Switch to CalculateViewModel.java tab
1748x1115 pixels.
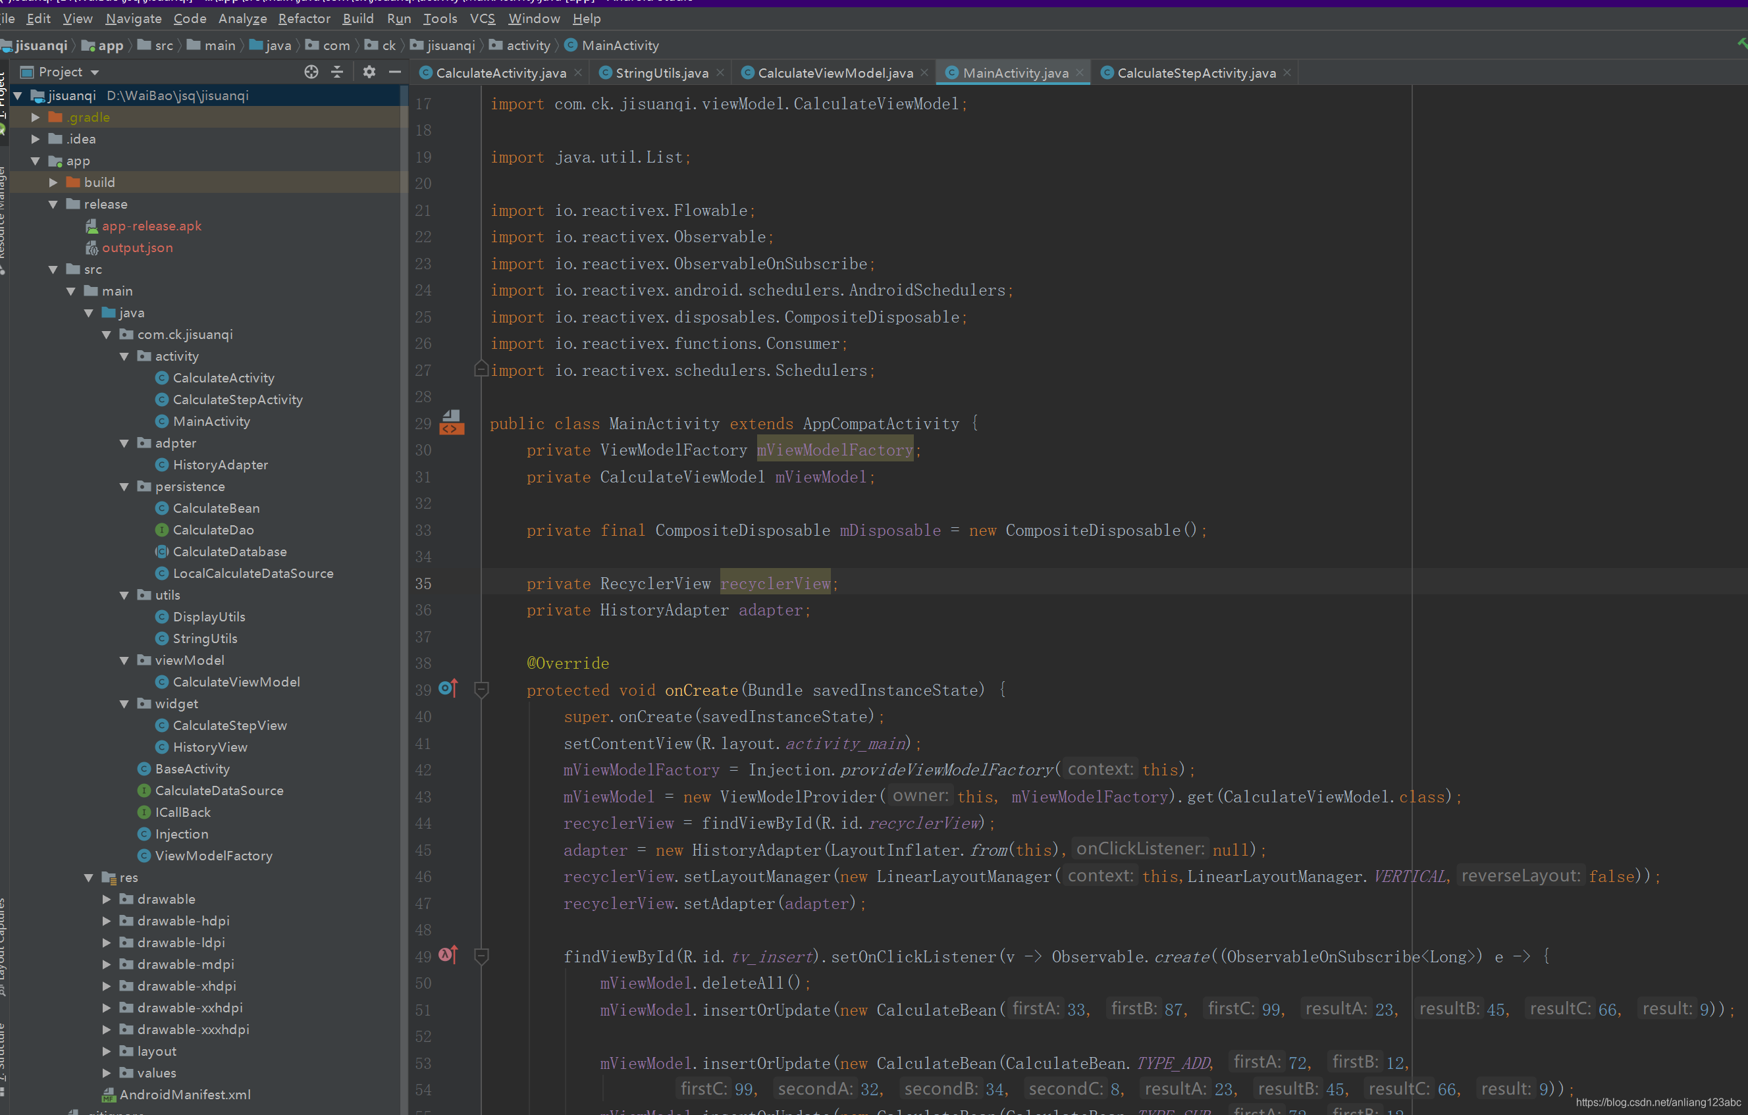pyautogui.click(x=835, y=72)
